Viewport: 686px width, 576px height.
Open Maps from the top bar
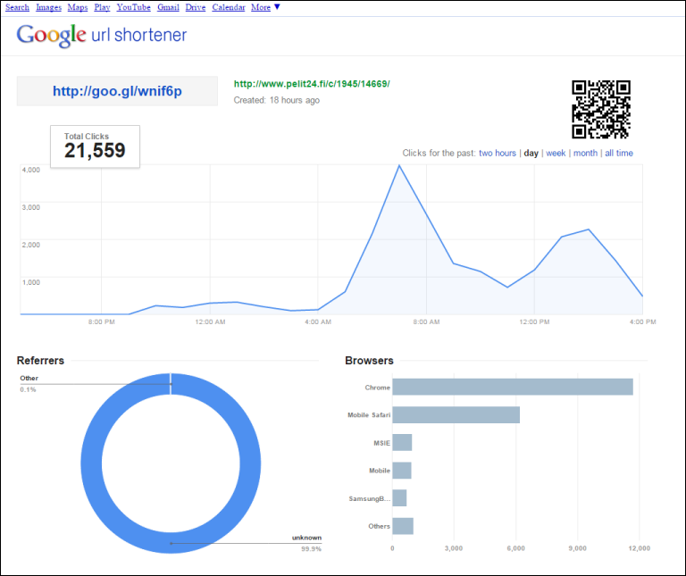pyautogui.click(x=78, y=7)
